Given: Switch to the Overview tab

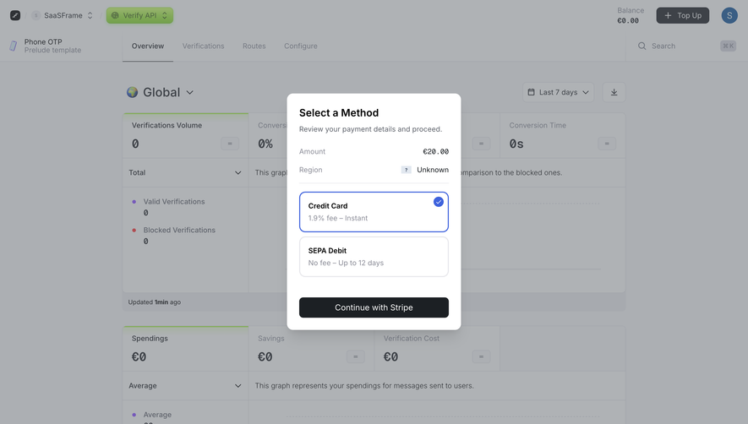Looking at the screenshot, I should click(148, 46).
